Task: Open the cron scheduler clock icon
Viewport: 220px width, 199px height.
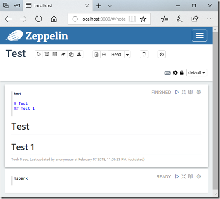Action: (161, 54)
